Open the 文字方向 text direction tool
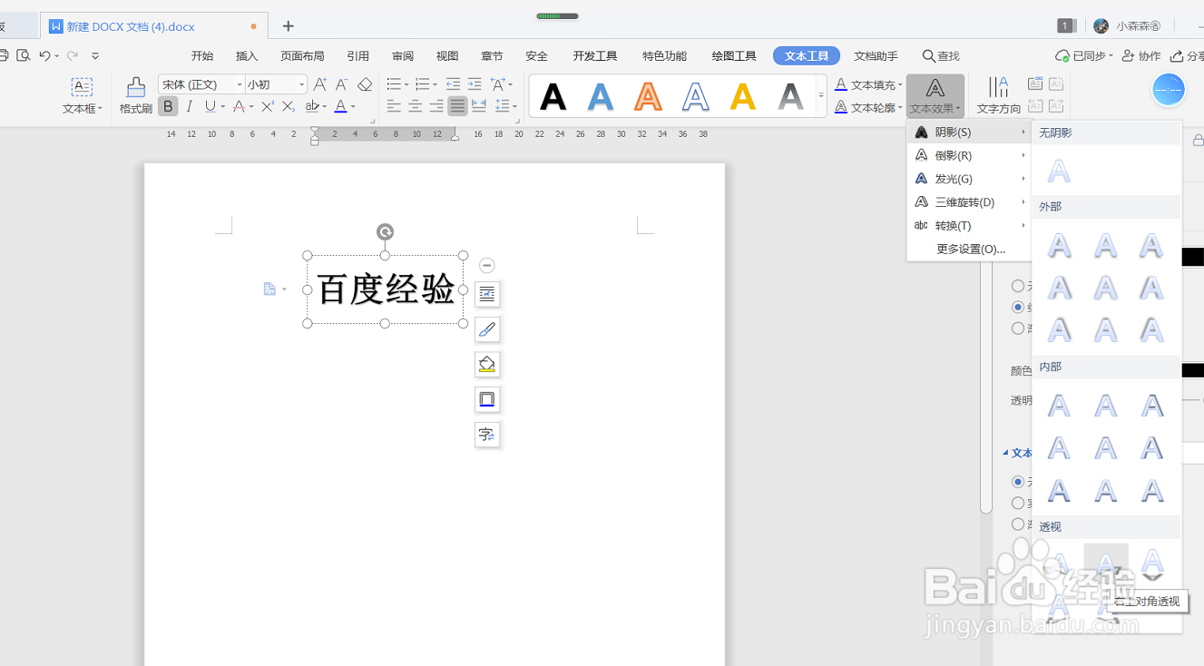Screen dimensions: 1204x666 click(999, 95)
